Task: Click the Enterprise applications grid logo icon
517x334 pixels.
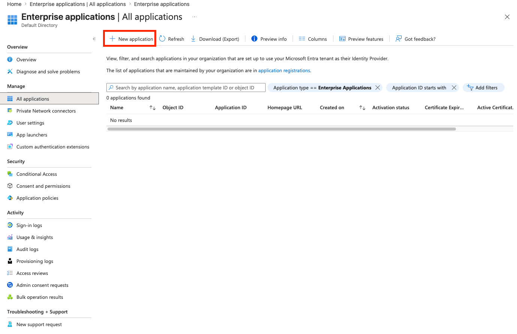Action: (12, 20)
